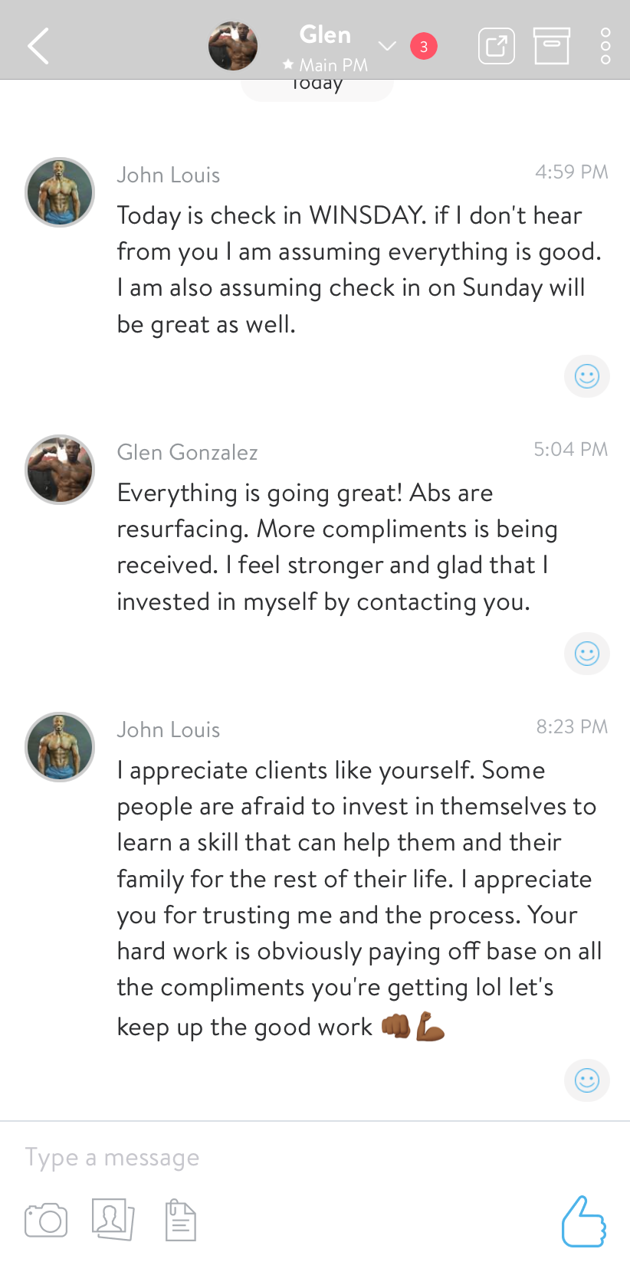Tap the archive box icon
This screenshot has height=1262, width=630.
click(551, 46)
